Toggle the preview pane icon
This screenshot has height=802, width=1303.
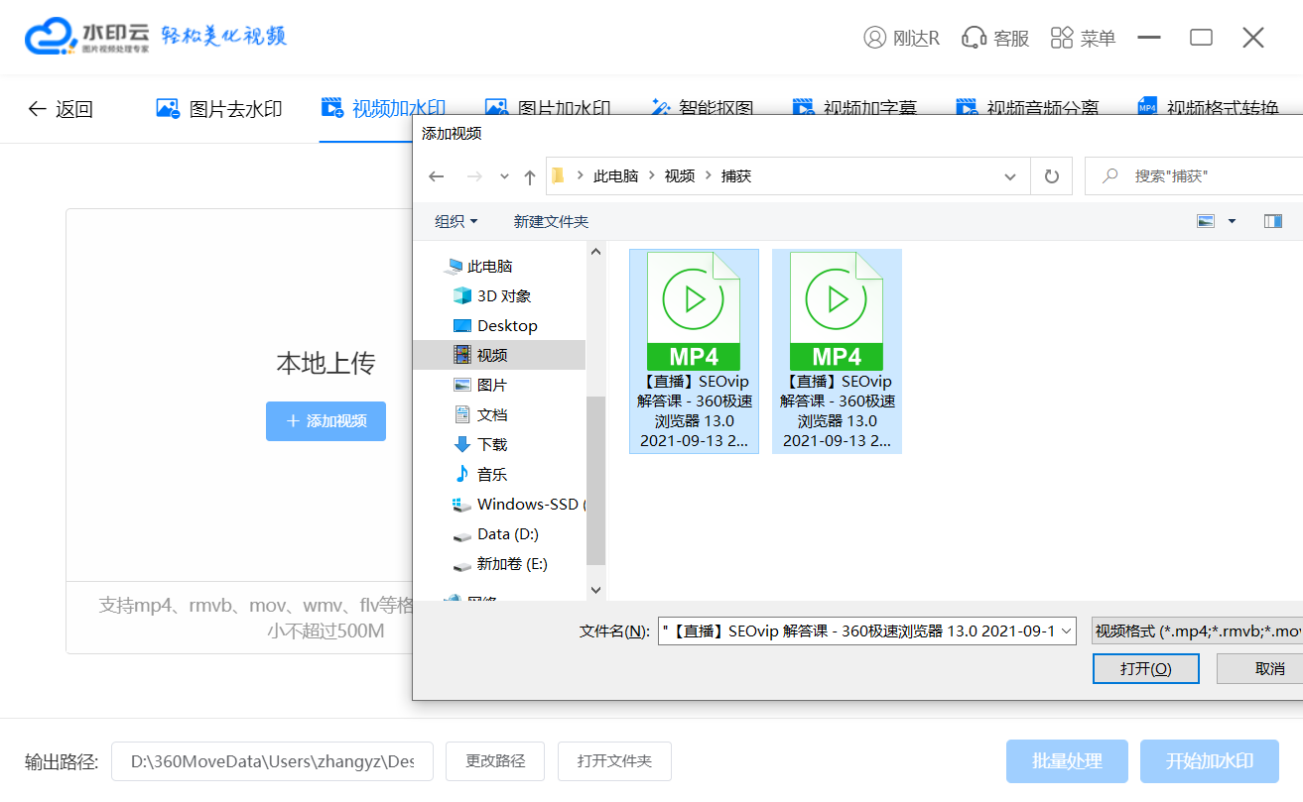[x=1273, y=221]
